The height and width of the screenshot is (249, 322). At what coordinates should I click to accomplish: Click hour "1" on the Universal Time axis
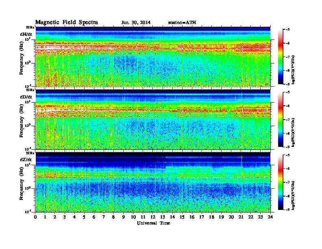pyautogui.click(x=45, y=217)
